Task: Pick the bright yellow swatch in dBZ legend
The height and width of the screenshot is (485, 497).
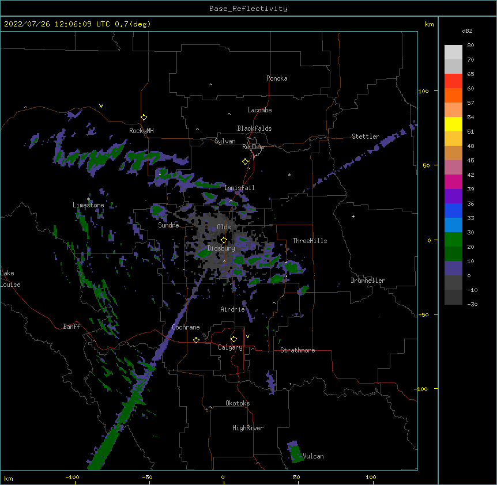Action: 453,124
